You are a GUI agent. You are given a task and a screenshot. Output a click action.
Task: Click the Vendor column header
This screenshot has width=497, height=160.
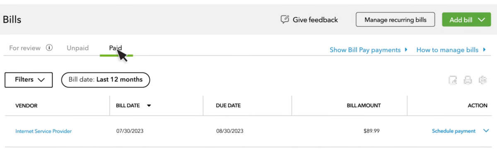pos(27,106)
